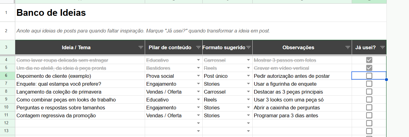Viewport: 409px width, 137px height.
Task: Open Pilar dropdown for Lançamento da coleção row
Action: [198, 92]
